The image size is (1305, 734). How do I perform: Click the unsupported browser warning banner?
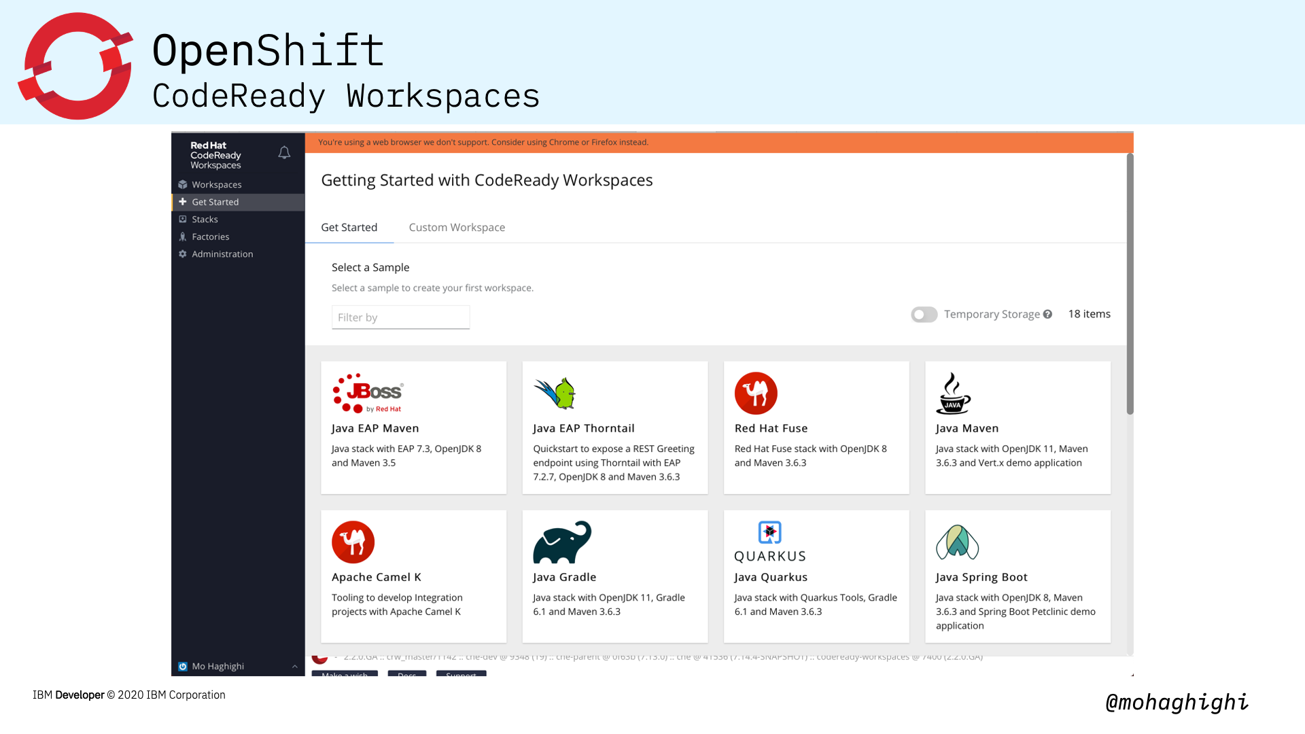[x=719, y=142]
